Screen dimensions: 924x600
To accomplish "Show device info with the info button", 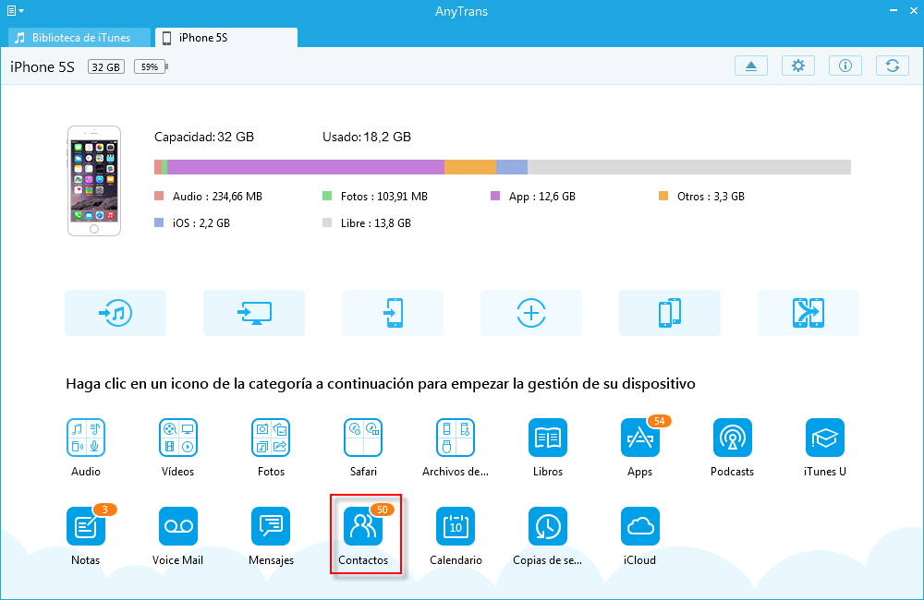I will coord(845,66).
